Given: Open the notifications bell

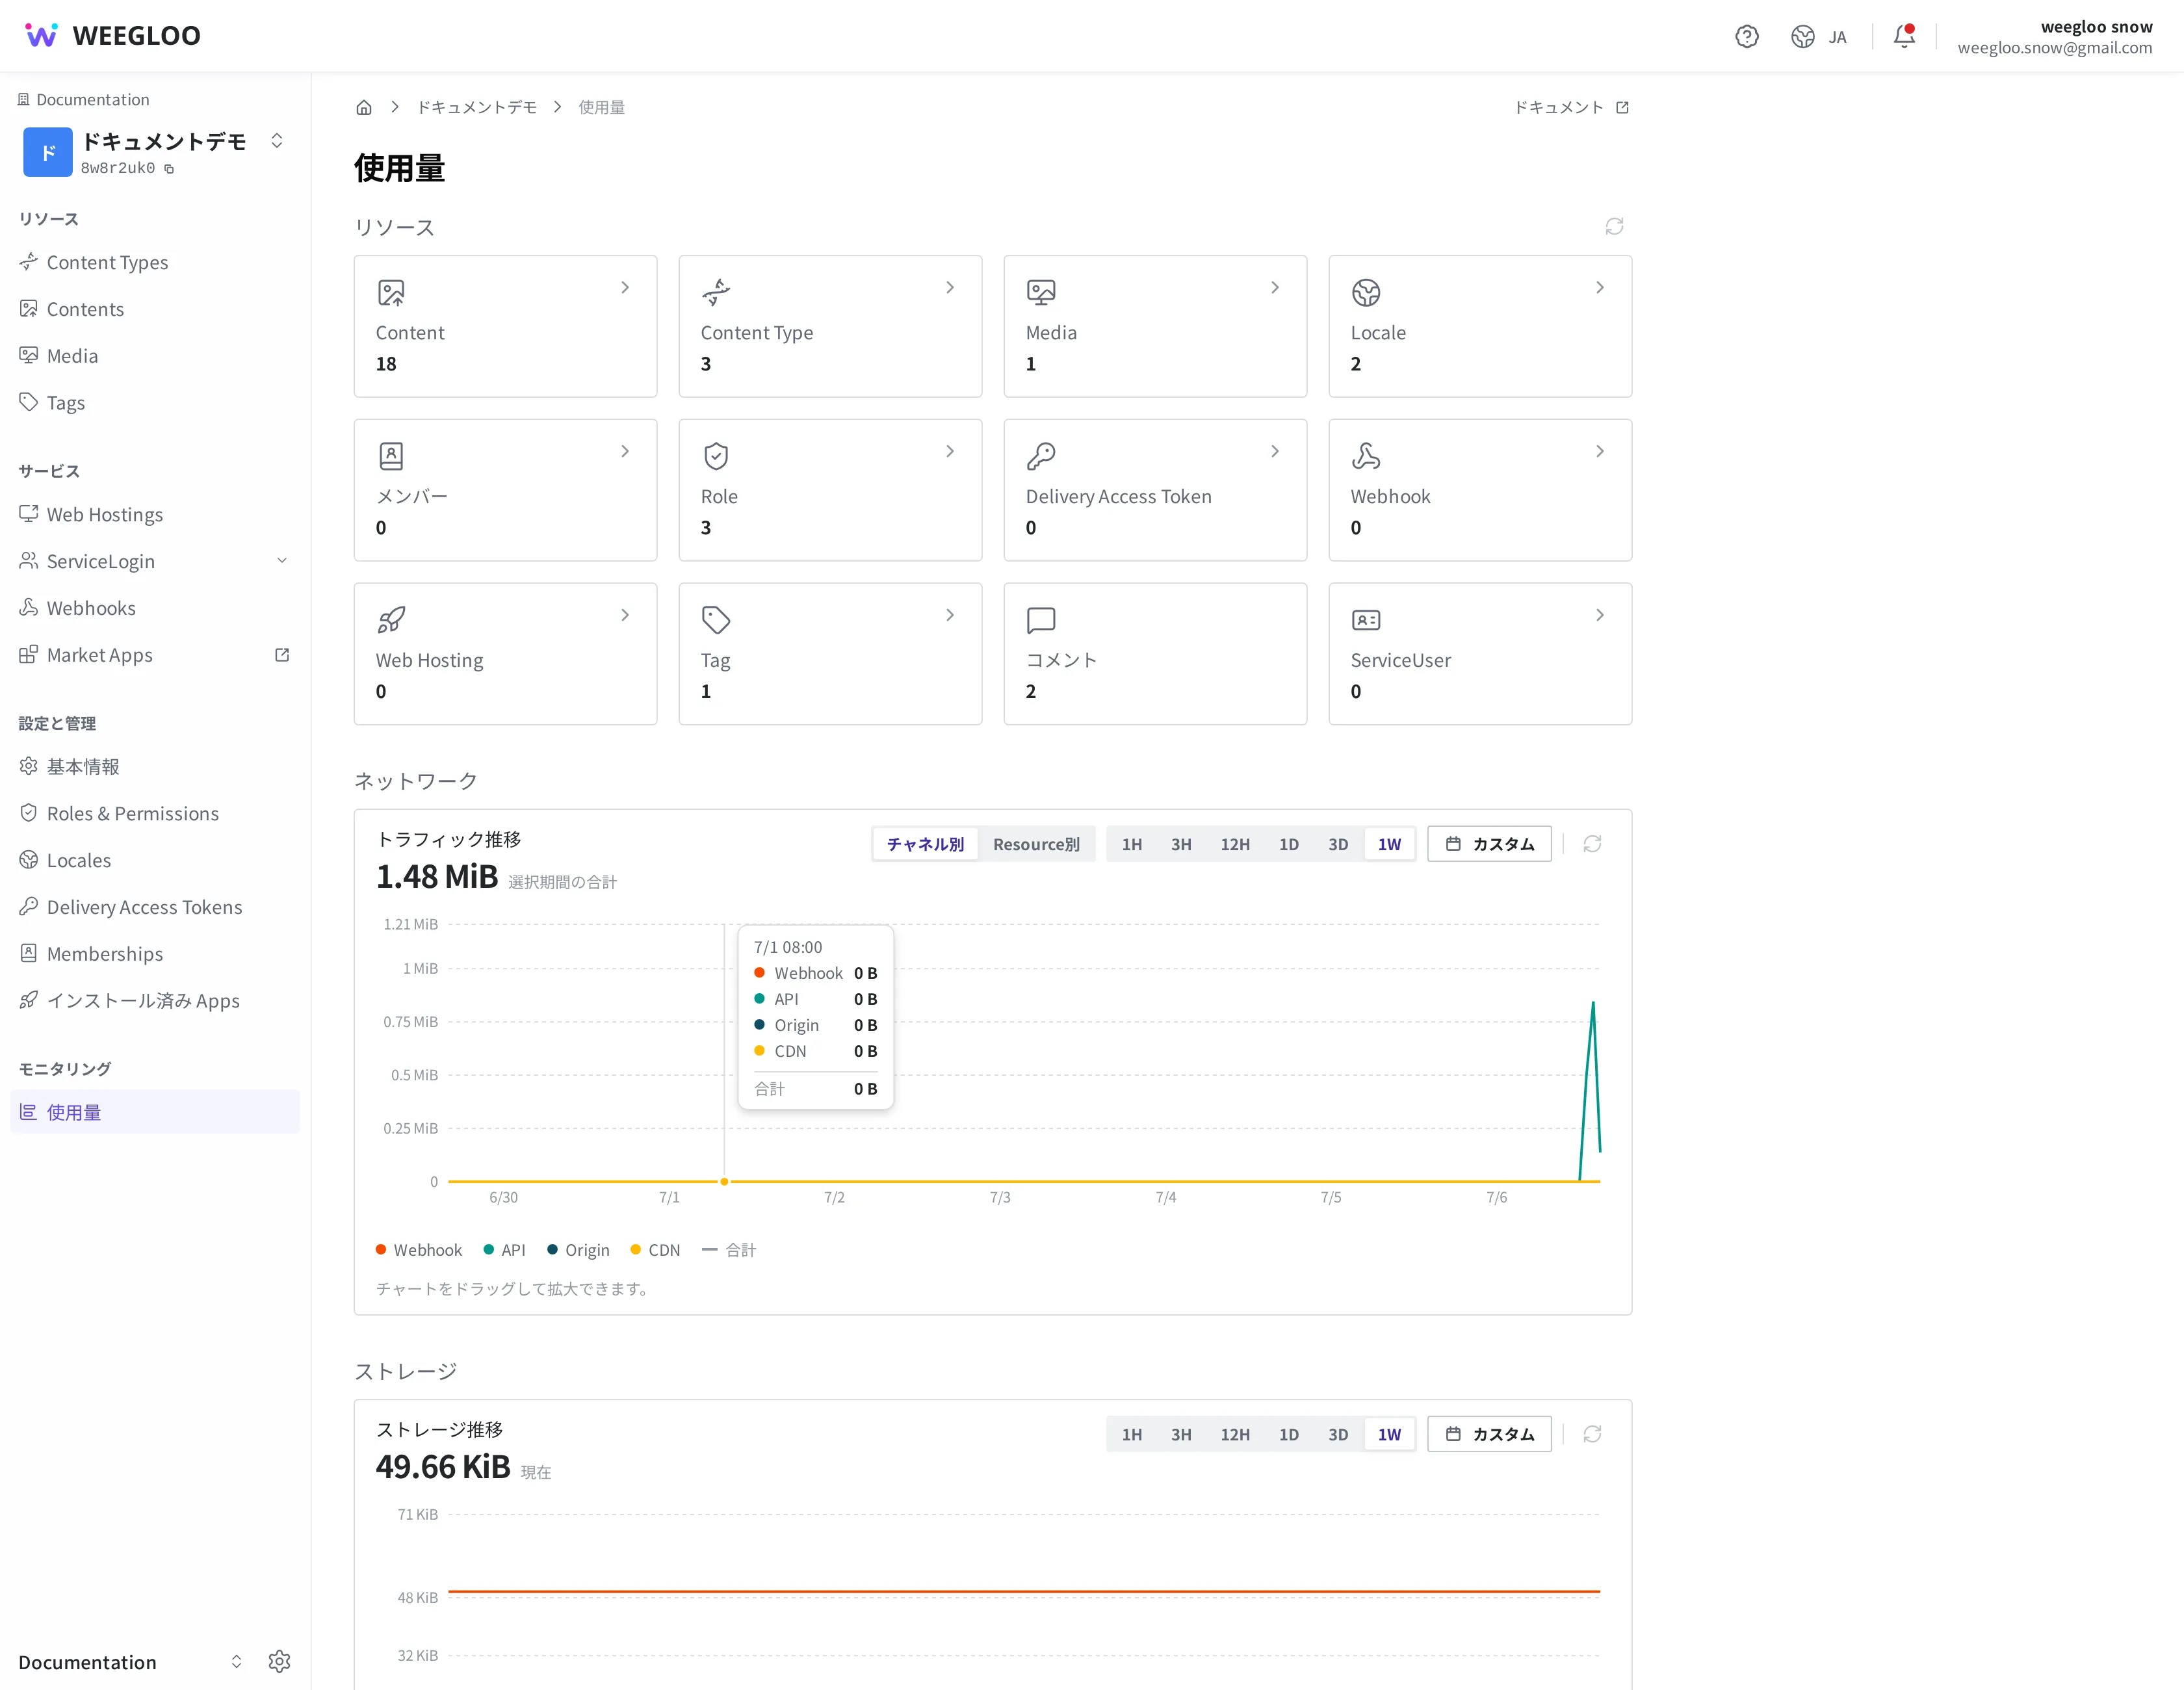Looking at the screenshot, I should [1904, 37].
